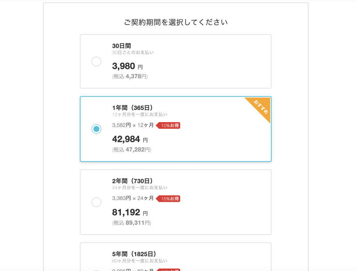The width and height of the screenshot is (357, 271).
Task: Click the 81,192 円 price
Action: (x=130, y=212)
